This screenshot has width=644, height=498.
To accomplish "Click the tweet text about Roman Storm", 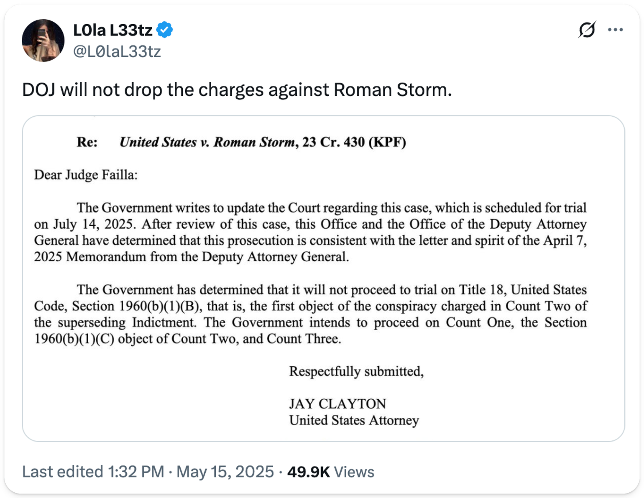I will tap(237, 90).
